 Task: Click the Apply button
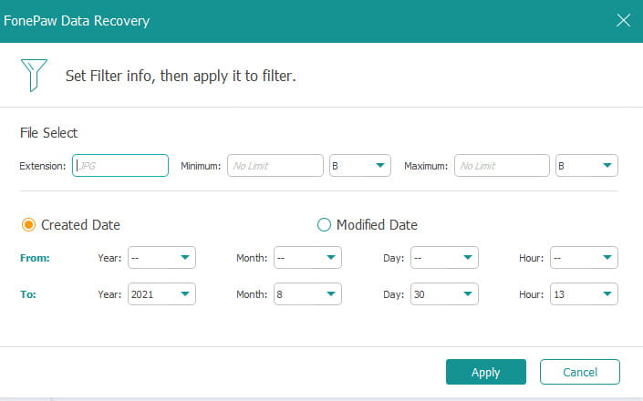[x=485, y=372]
